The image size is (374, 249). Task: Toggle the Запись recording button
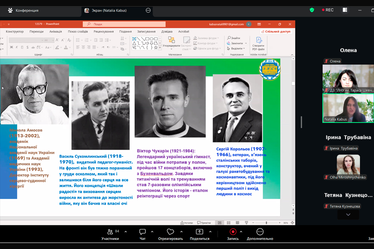click(233, 232)
